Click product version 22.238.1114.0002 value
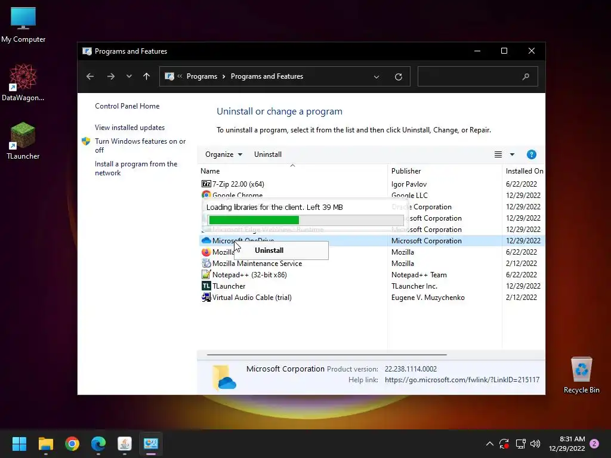This screenshot has width=611, height=458. click(x=411, y=369)
